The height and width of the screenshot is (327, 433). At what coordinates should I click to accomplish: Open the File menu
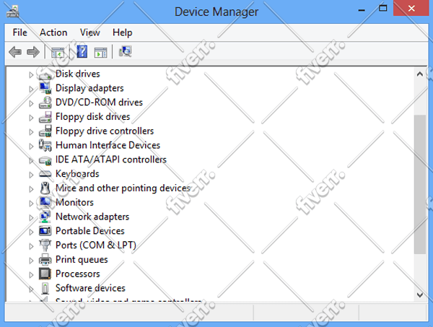19,32
